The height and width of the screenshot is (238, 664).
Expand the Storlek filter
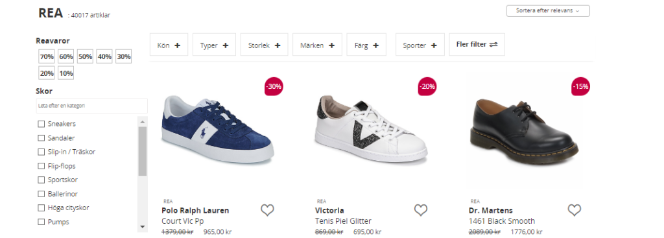265,45
